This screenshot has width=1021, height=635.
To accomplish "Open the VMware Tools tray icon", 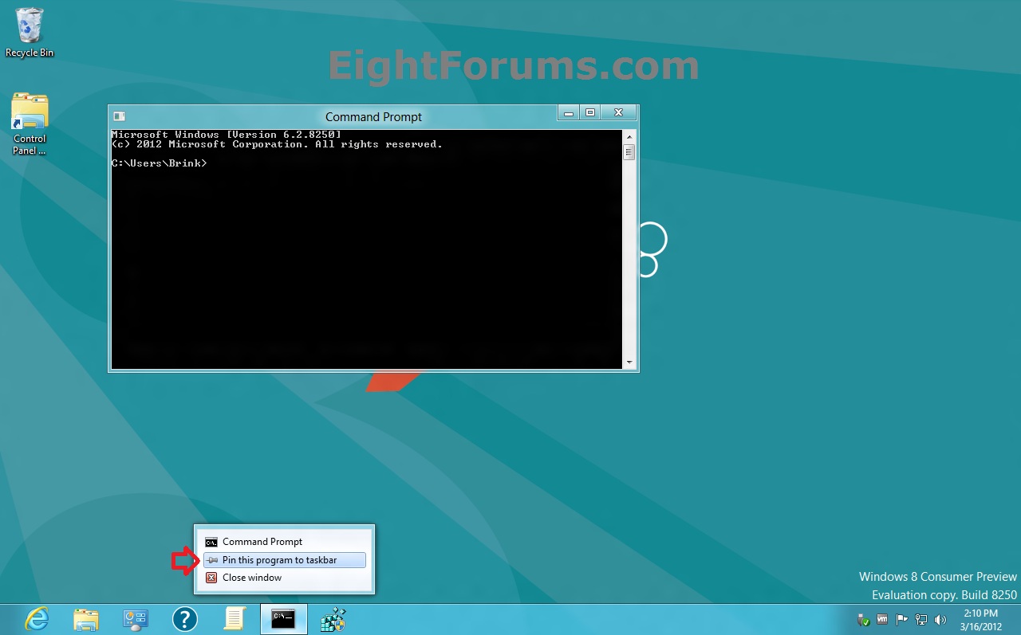I will 883,619.
